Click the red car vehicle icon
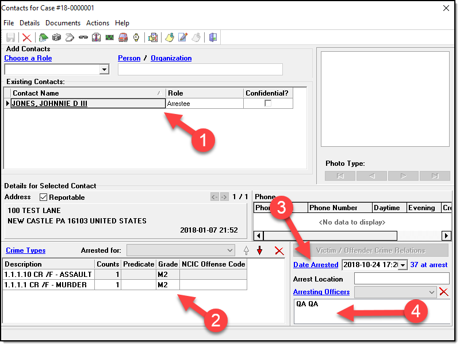The height and width of the screenshot is (346, 460). [x=122, y=38]
